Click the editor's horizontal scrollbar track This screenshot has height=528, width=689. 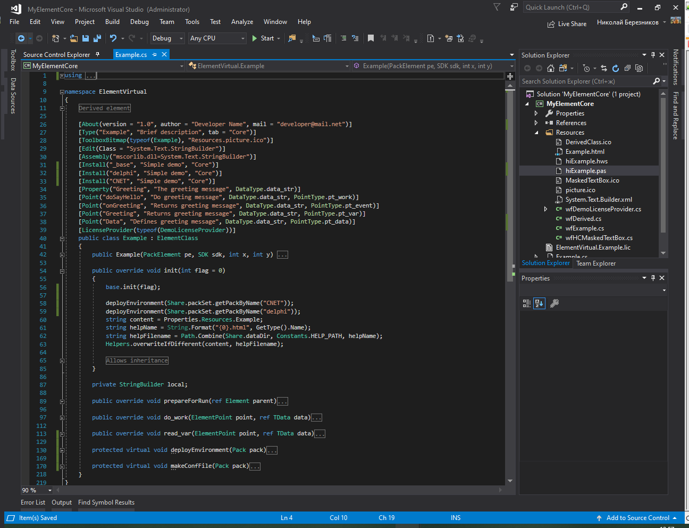pos(276,490)
